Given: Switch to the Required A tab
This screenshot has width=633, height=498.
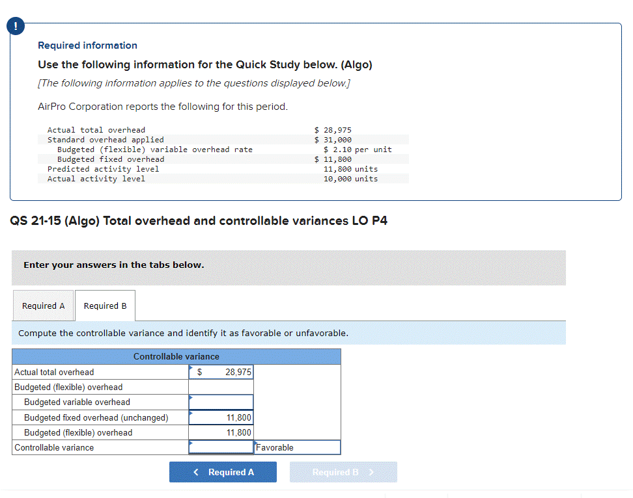Looking at the screenshot, I should click(x=43, y=306).
